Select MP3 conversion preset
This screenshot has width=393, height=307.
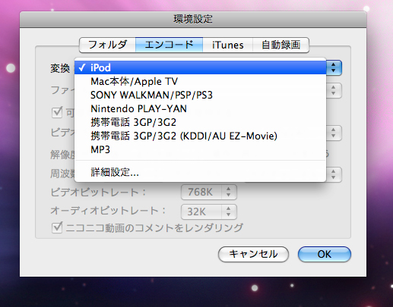pyautogui.click(x=200, y=149)
